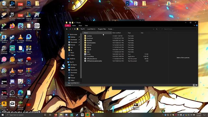The width and height of the screenshot is (208, 117).
Task: Select the Staging folder
Action: [x=88, y=47]
